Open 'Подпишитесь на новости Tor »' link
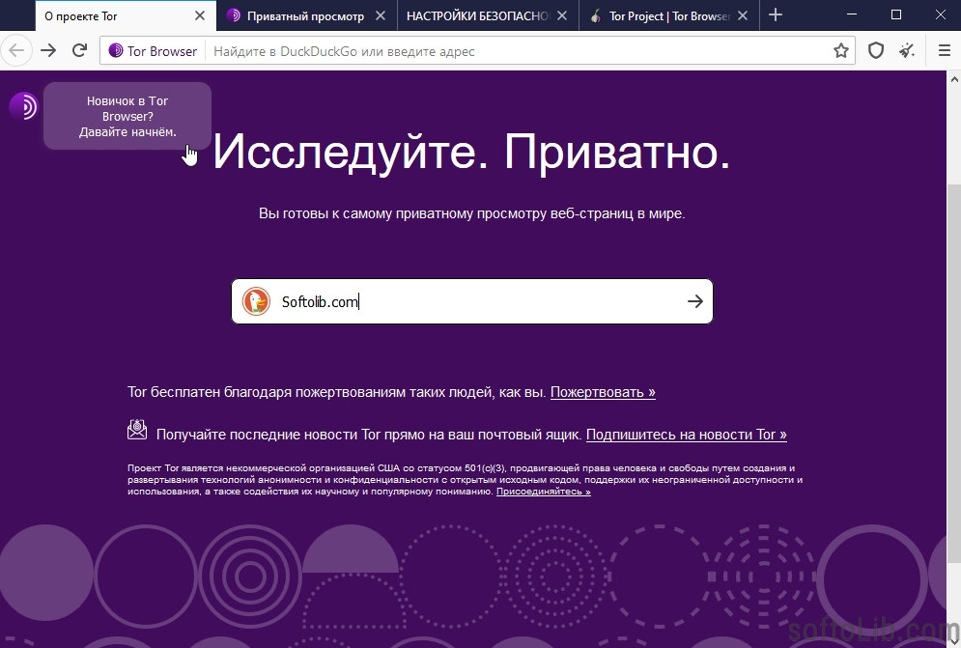This screenshot has height=648, width=961. coord(687,435)
